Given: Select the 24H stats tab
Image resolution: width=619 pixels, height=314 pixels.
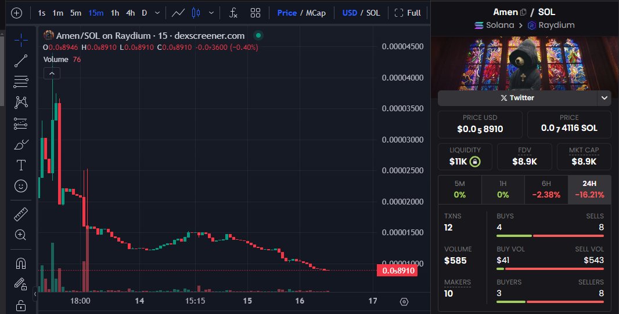Looking at the screenshot, I should tap(589, 189).
